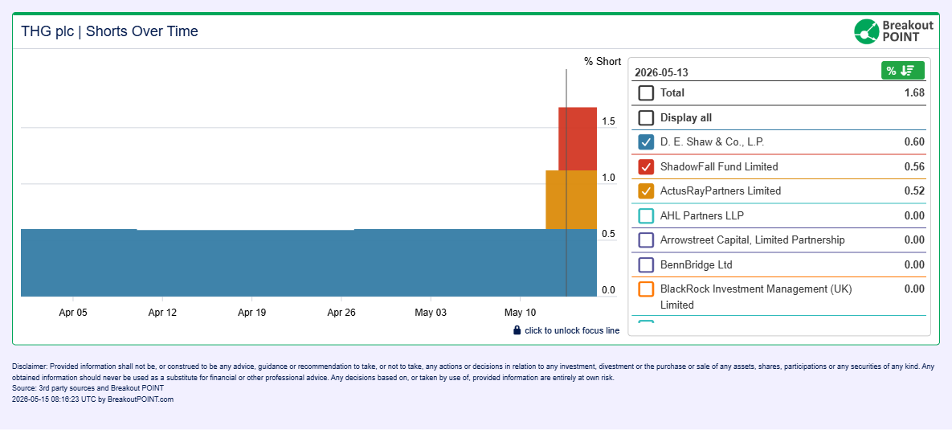Click the 2026-05-13 date header
The height and width of the screenshot is (430, 952).
pos(661,72)
